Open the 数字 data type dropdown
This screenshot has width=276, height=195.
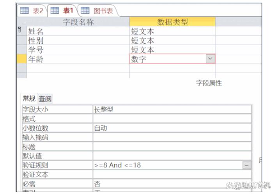pyautogui.click(x=210, y=58)
